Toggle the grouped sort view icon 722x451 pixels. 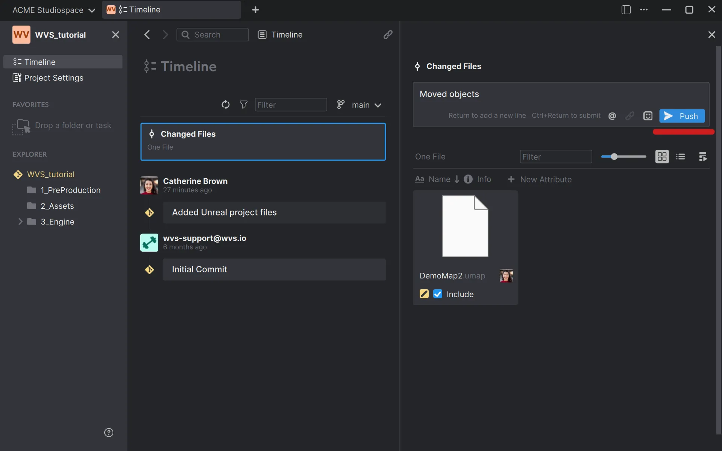pyautogui.click(x=702, y=156)
